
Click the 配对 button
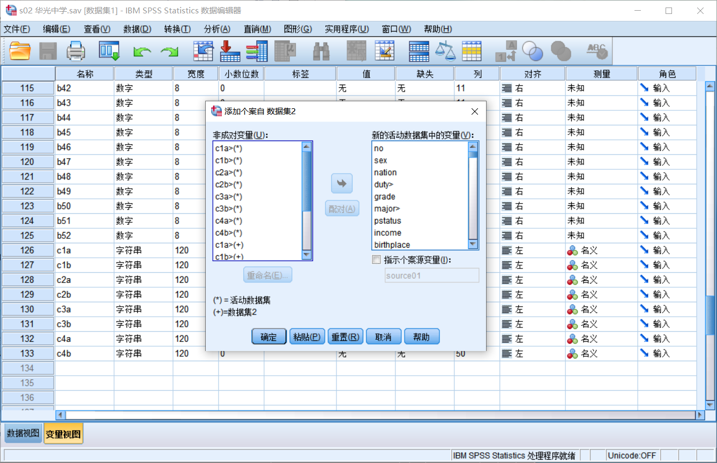[342, 209]
